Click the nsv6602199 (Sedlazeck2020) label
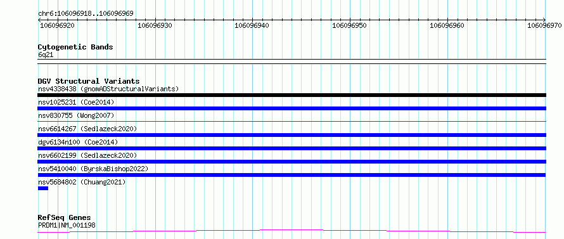This screenshot has height=239, width=564. (x=87, y=155)
